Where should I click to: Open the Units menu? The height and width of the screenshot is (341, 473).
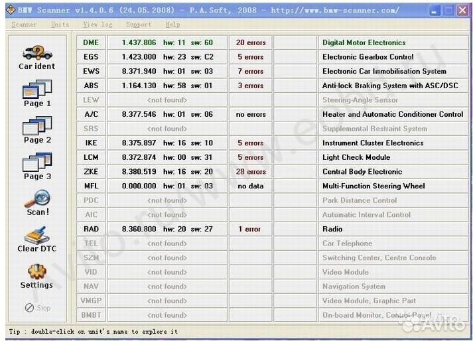60,25
